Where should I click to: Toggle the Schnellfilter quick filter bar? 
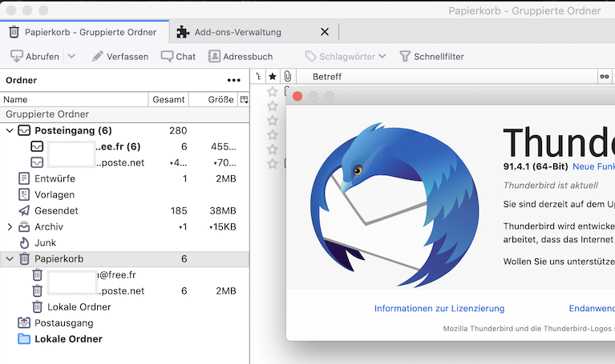pos(431,57)
